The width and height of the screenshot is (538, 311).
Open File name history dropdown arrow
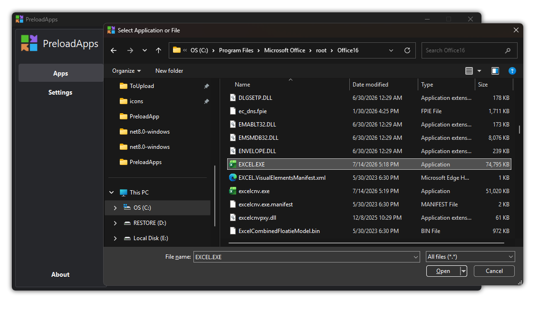coord(416,257)
